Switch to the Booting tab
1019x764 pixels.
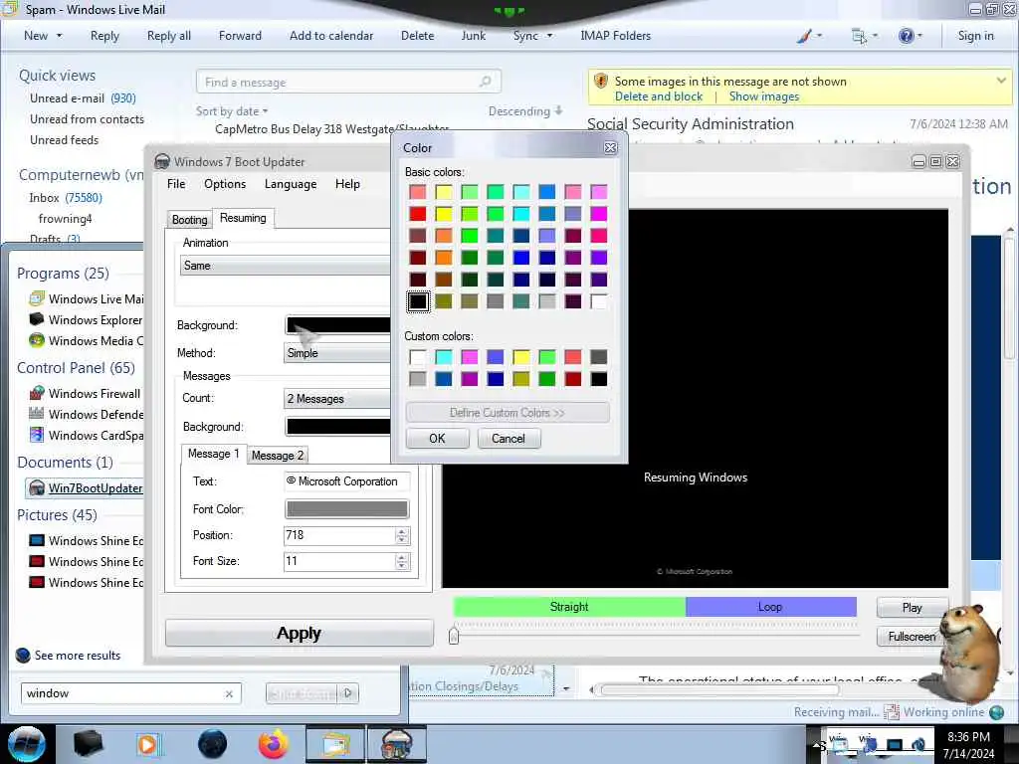(x=189, y=220)
